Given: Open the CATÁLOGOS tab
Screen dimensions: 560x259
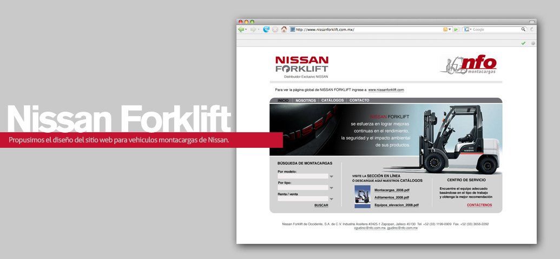Looking at the screenshot, I should tap(333, 100).
